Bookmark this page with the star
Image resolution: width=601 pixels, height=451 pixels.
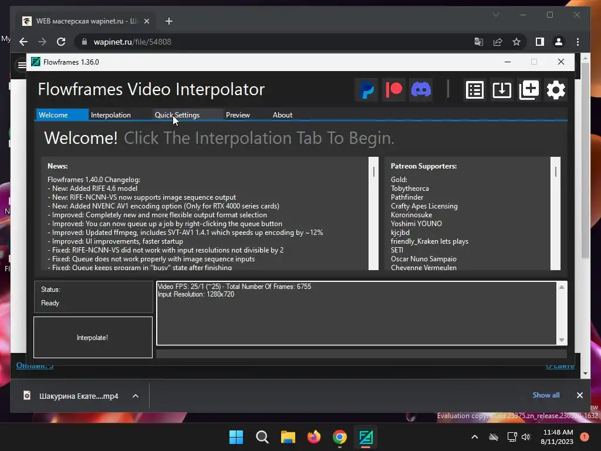pos(516,42)
